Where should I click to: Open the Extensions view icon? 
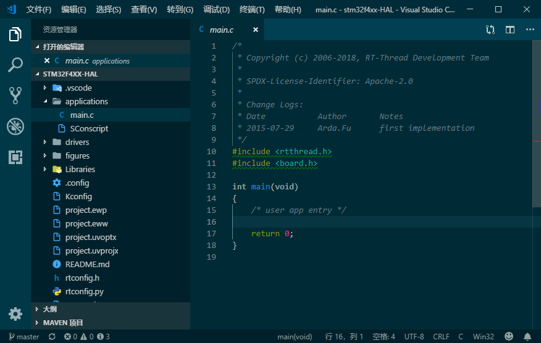pyautogui.click(x=15, y=157)
